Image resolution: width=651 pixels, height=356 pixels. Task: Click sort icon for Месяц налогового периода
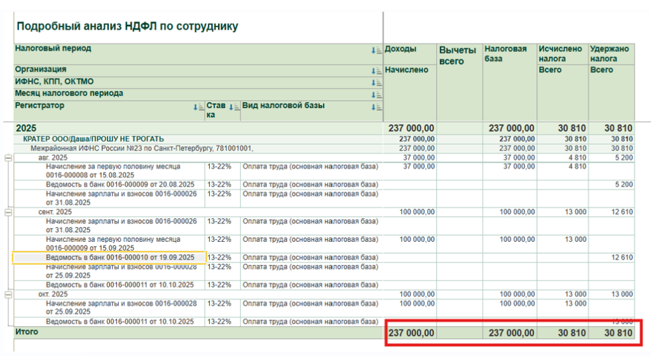pos(376,95)
